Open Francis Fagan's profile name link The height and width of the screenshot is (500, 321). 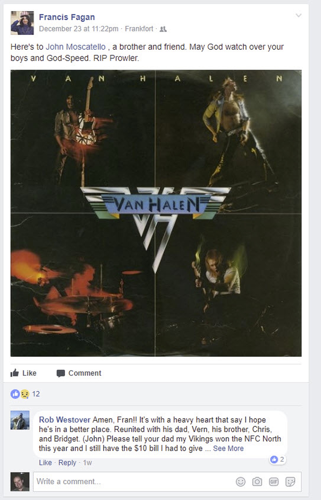click(x=67, y=17)
